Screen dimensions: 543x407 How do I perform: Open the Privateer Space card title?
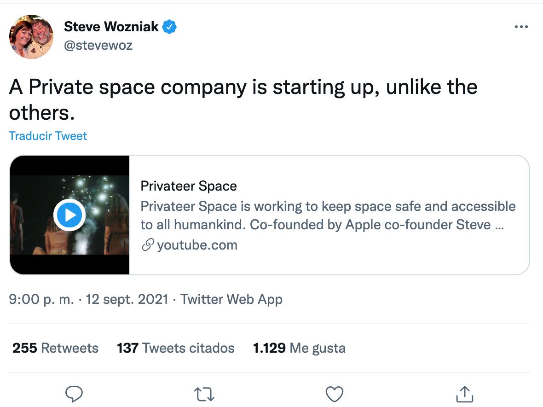tap(189, 186)
